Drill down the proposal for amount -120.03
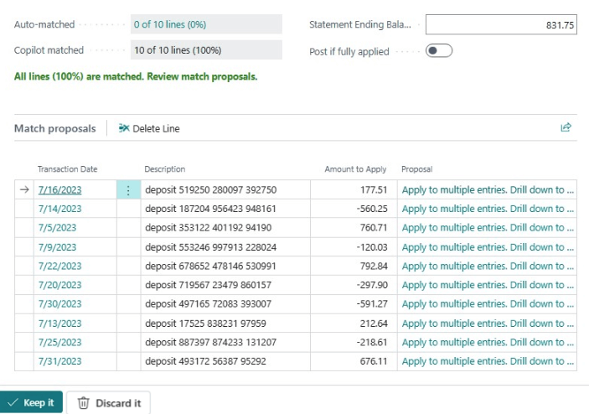The height and width of the screenshot is (414, 589). click(x=488, y=247)
